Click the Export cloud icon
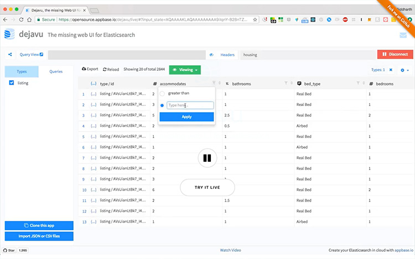Image resolution: width=415 pixels, height=259 pixels. click(x=84, y=70)
